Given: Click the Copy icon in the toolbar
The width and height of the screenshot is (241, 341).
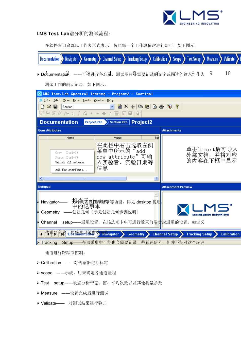Looking at the screenshot, I should point(140,107).
